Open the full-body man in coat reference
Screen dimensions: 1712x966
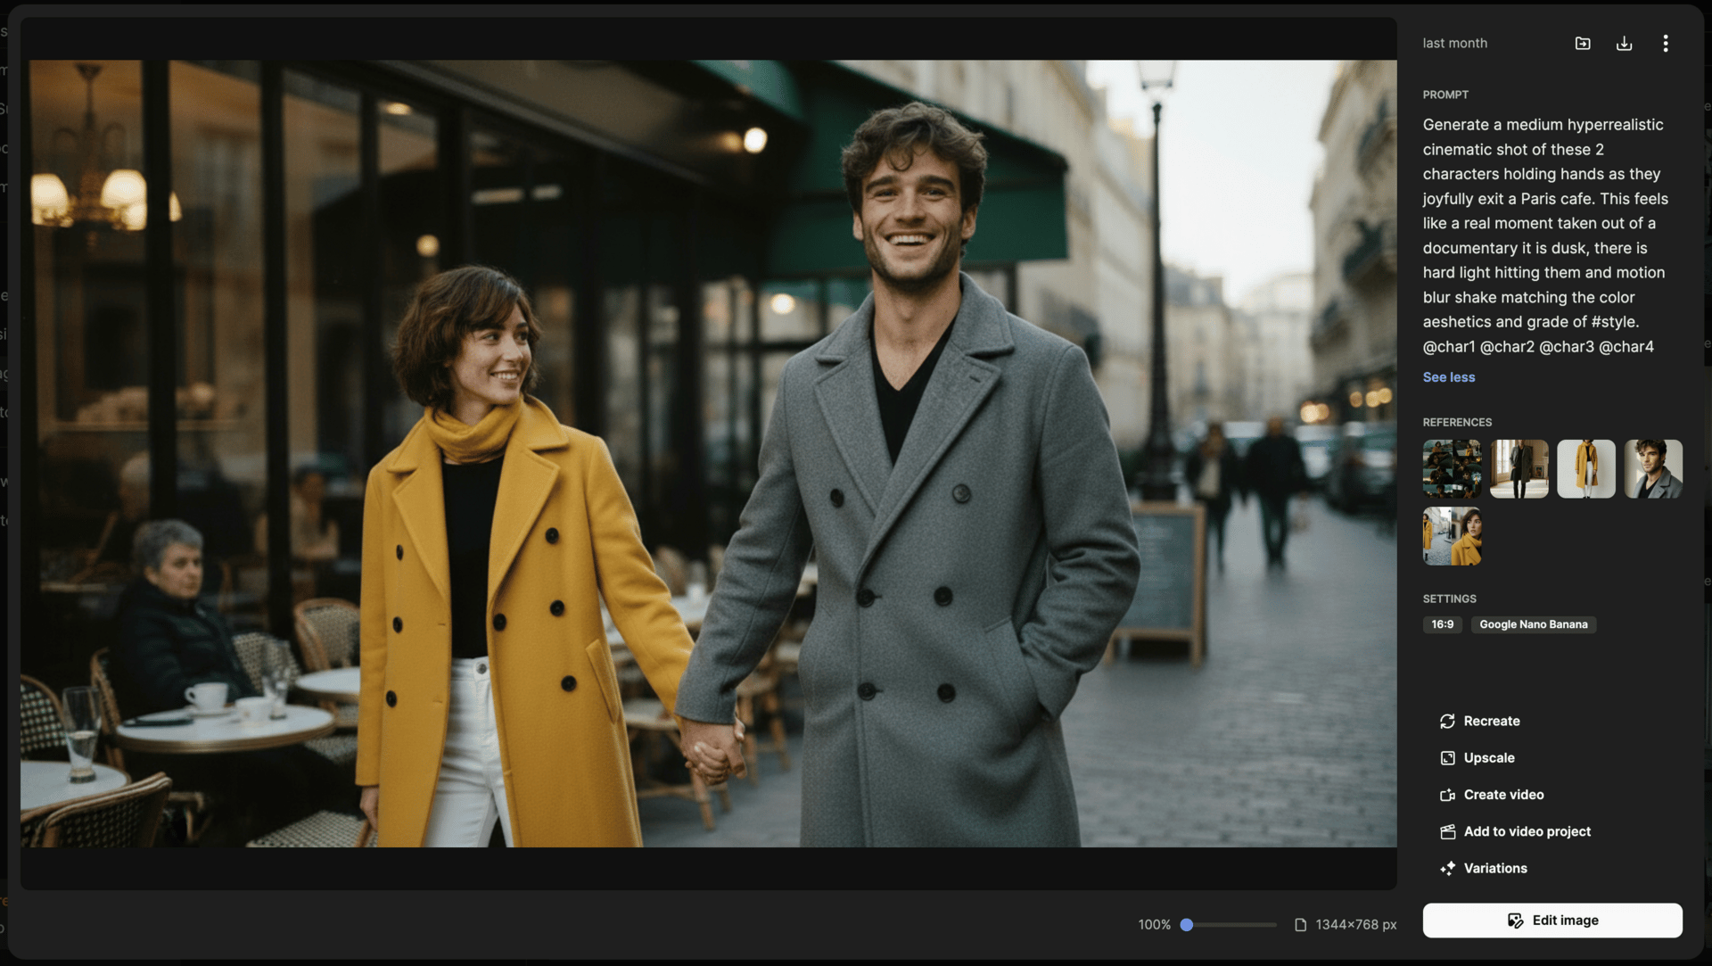pyautogui.click(x=1519, y=468)
